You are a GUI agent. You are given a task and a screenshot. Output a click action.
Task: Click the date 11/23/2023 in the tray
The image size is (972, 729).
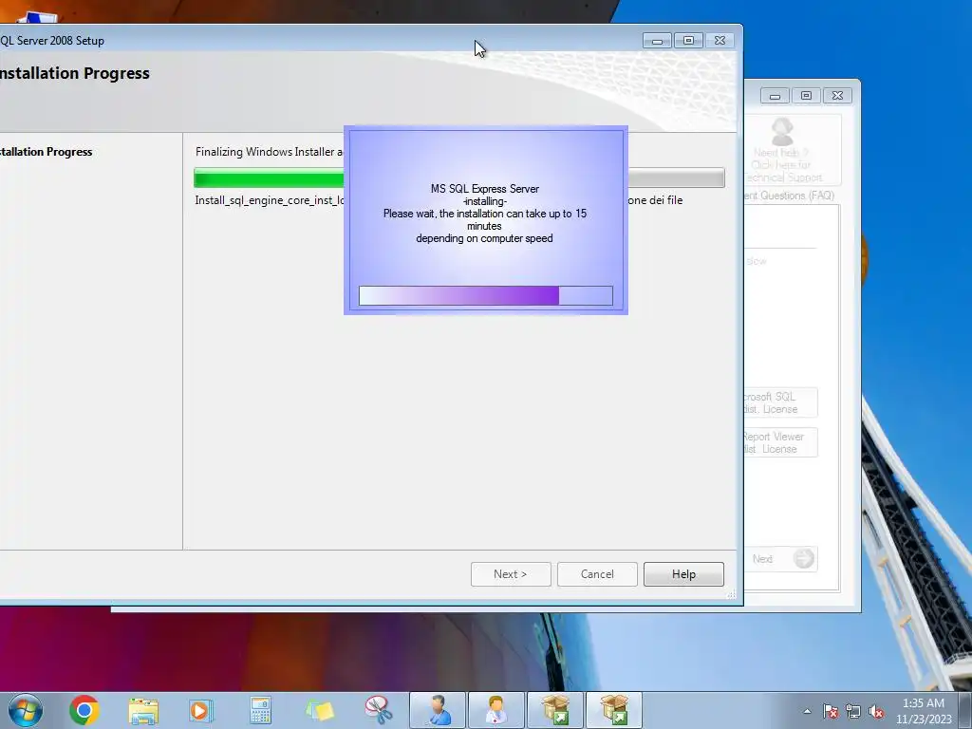924,720
